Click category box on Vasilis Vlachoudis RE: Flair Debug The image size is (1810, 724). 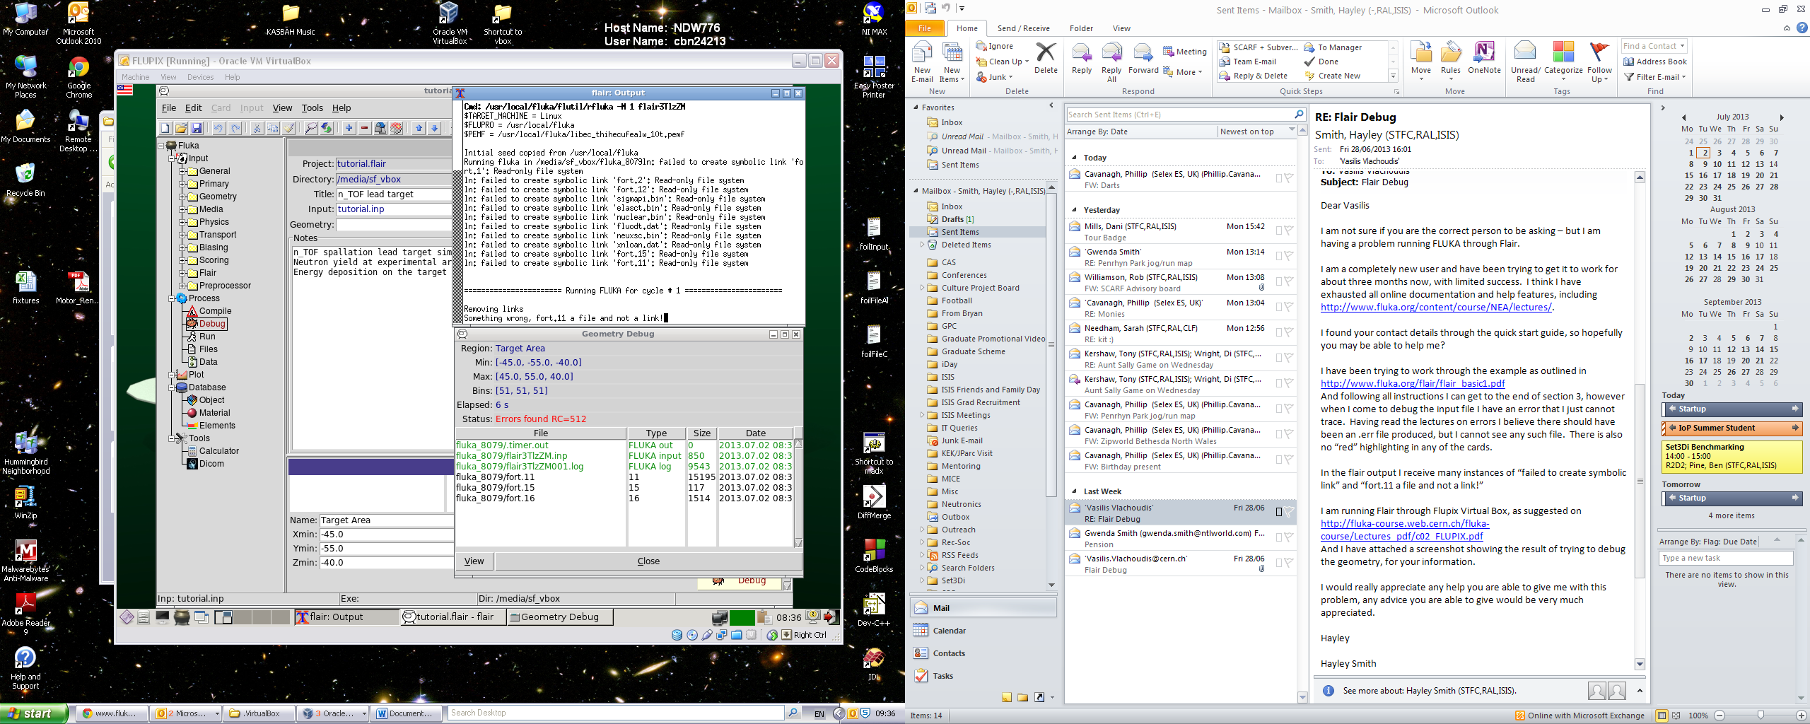tap(1278, 512)
